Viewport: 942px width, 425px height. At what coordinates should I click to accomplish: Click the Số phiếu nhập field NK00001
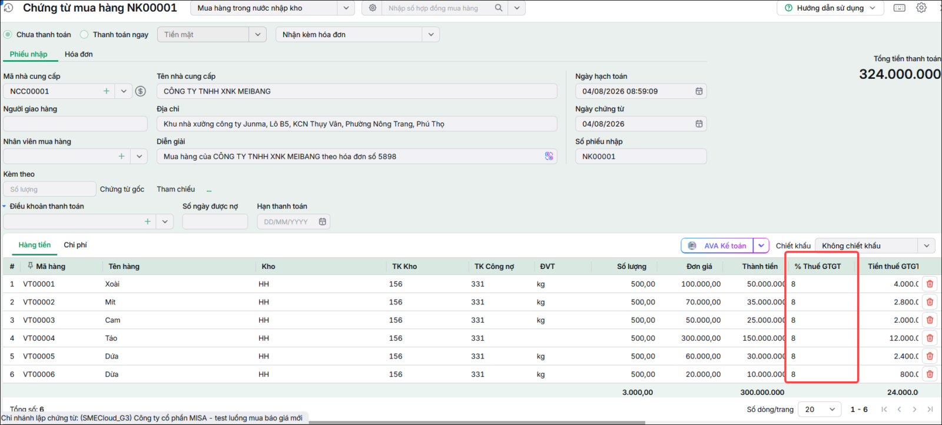point(641,157)
